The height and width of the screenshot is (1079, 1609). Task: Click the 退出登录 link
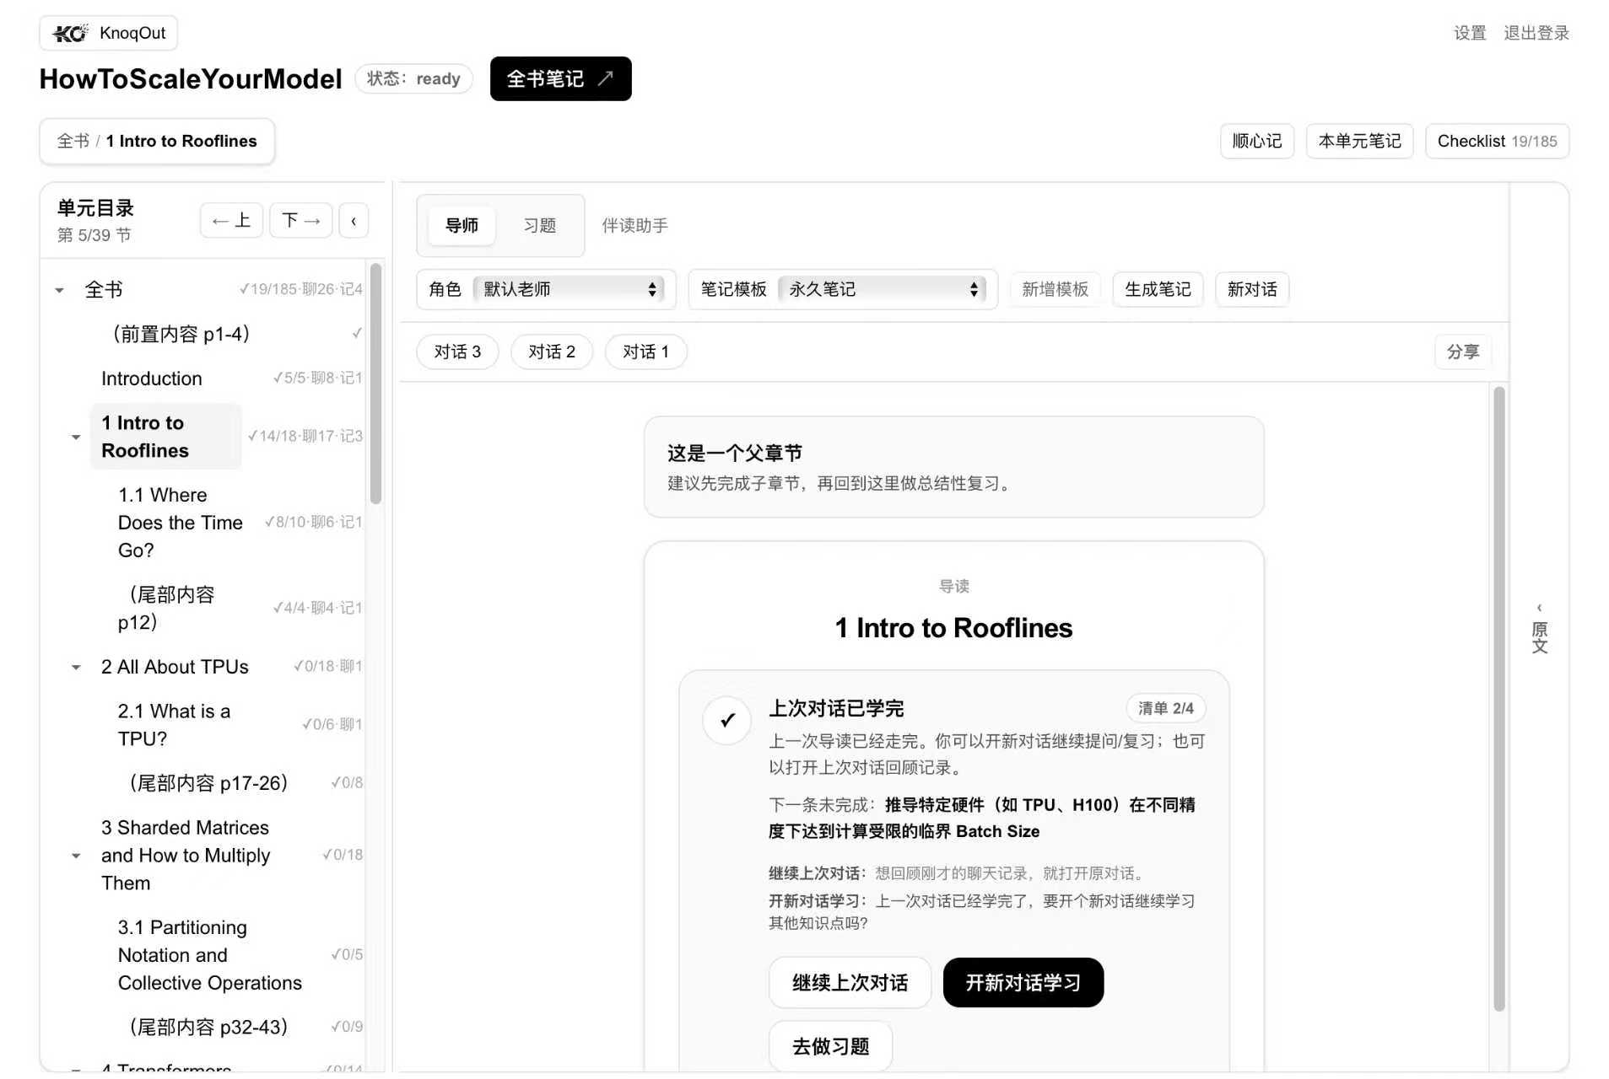pos(1535,33)
